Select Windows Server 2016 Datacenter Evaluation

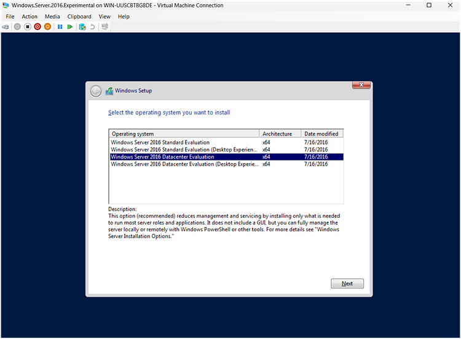[x=227, y=157]
